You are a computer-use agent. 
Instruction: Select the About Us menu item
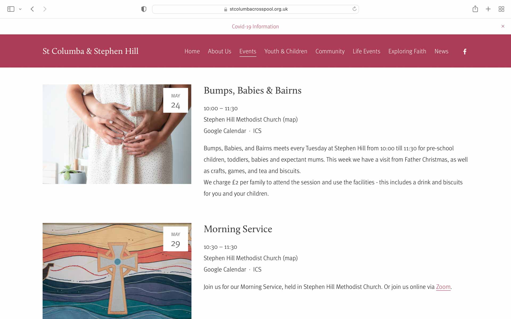point(219,51)
